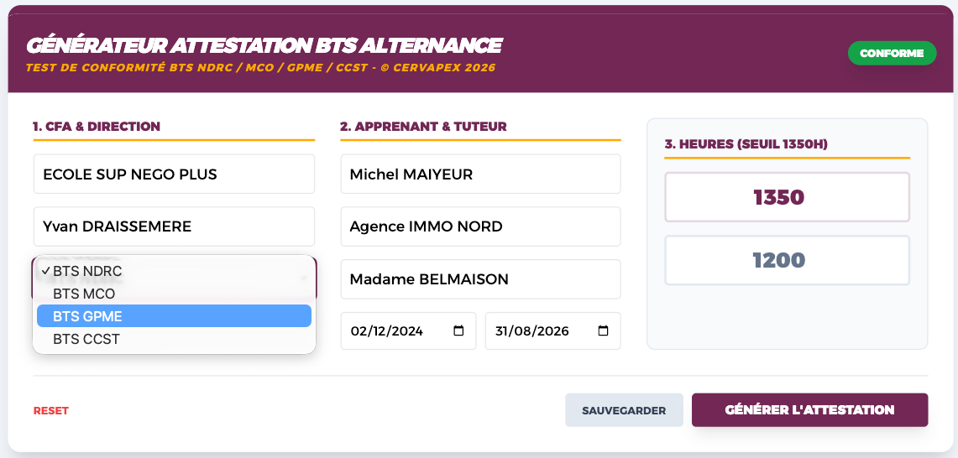Viewport: 958px width, 458px height.
Task: Click the end date field 31/08/2026
Action: coord(537,331)
